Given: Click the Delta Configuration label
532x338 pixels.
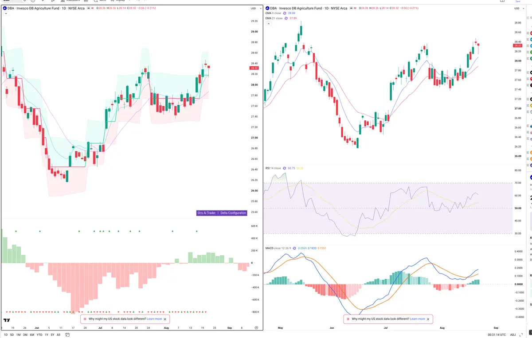Looking at the screenshot, I should point(233,213).
